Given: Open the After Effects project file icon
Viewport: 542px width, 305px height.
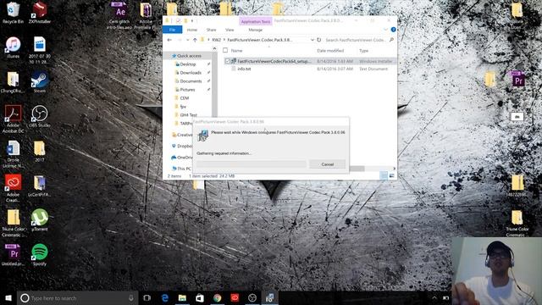Looking at the screenshot, I should tap(119, 15).
